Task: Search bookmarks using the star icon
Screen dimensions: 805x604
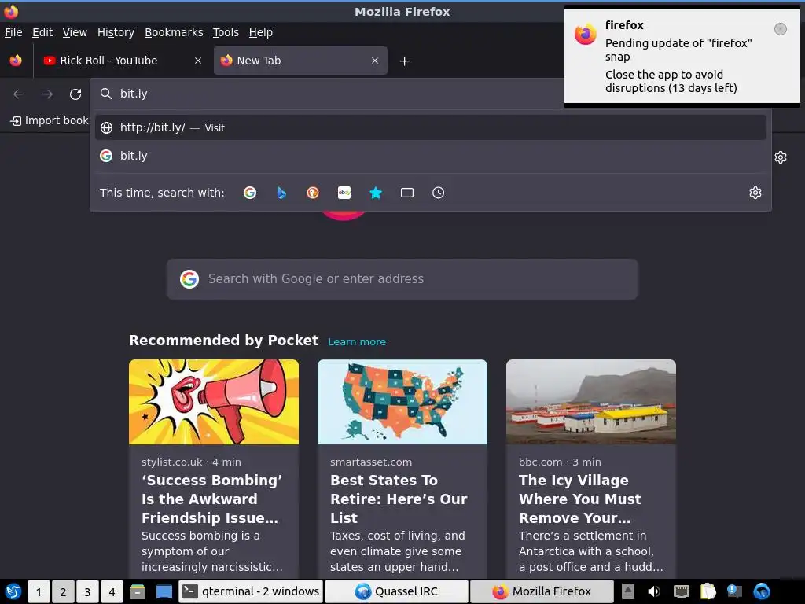Action: tap(376, 193)
